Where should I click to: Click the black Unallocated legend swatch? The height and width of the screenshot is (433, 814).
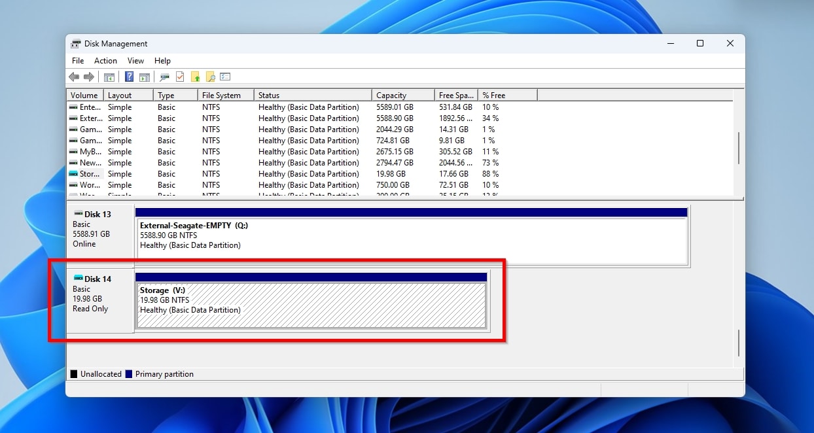coord(74,374)
